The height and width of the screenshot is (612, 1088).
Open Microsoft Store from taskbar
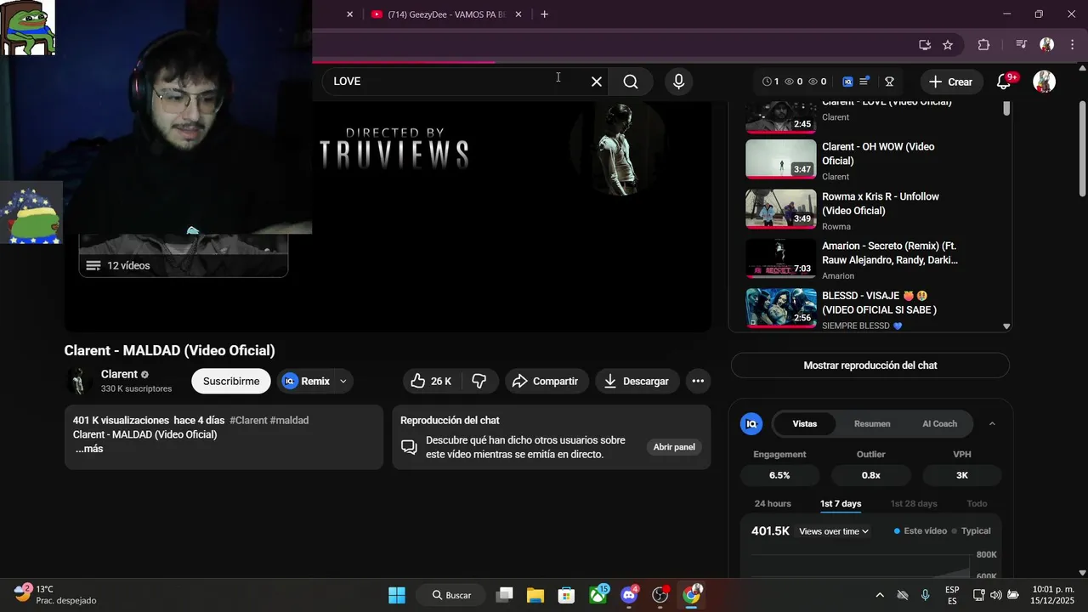[x=566, y=595]
